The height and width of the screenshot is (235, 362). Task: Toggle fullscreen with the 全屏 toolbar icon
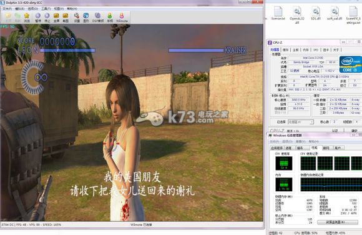pos(56,17)
